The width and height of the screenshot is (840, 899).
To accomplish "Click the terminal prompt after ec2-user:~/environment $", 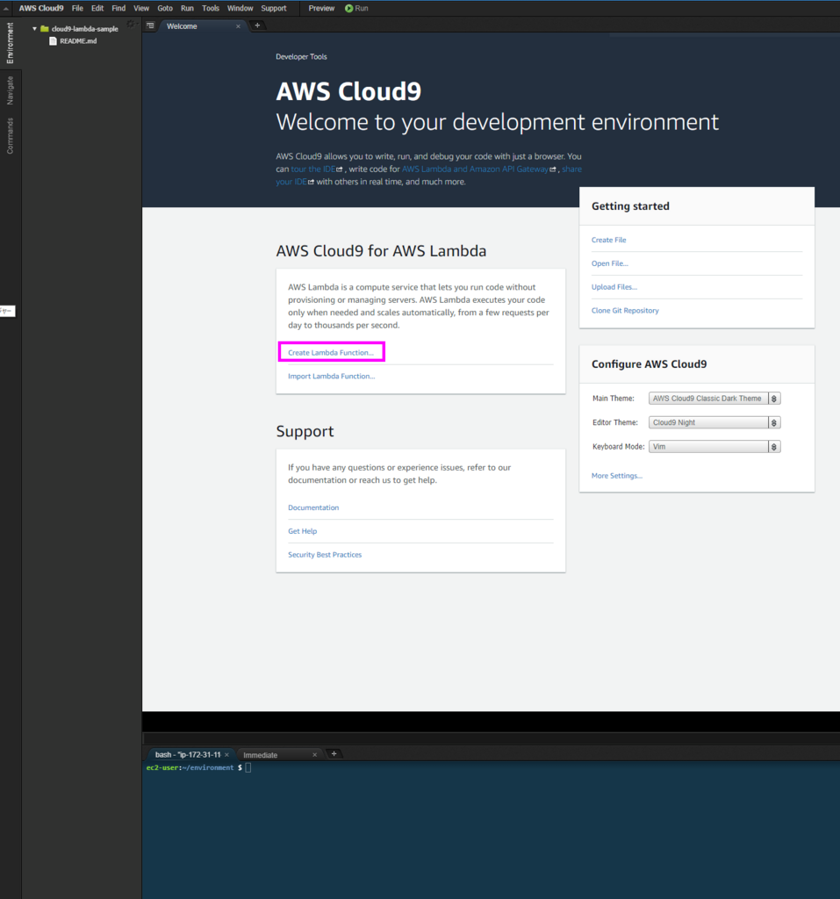I will pos(248,767).
